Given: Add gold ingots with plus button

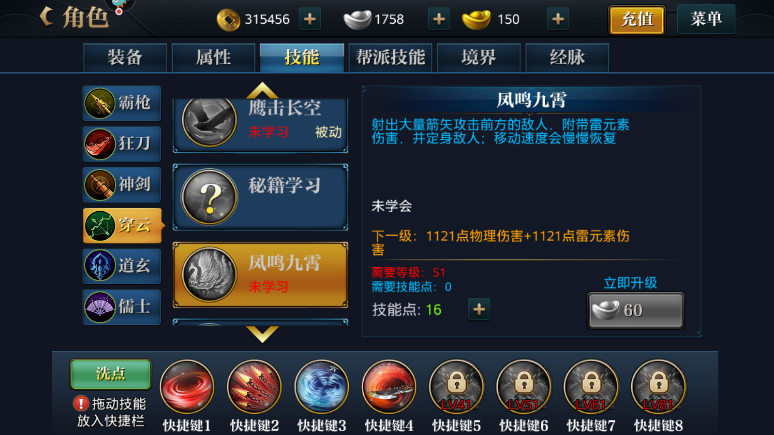Looking at the screenshot, I should [558, 19].
